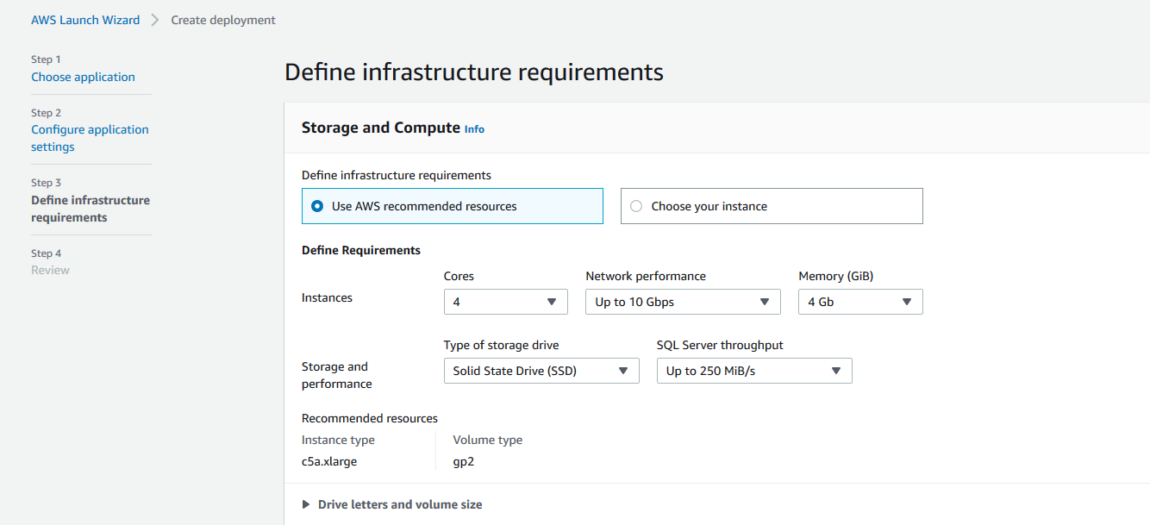The width and height of the screenshot is (1150, 525).
Task: Go to Step 1 Choose application
Action: [83, 77]
